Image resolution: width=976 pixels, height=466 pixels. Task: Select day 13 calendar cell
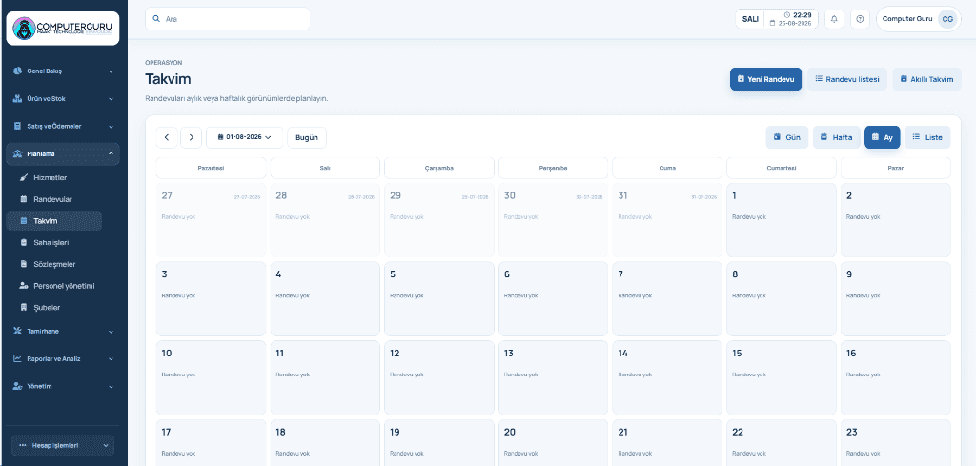[x=554, y=377]
